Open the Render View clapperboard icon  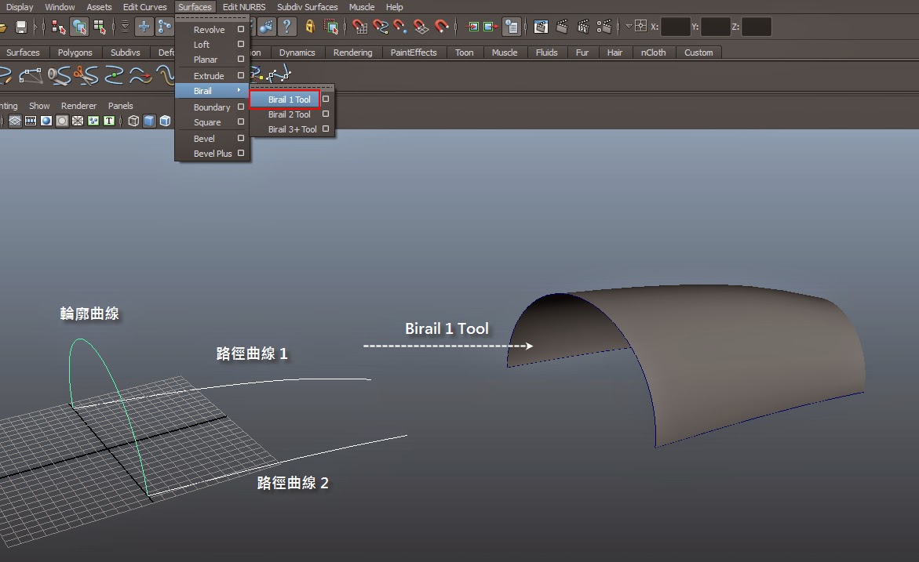[541, 26]
